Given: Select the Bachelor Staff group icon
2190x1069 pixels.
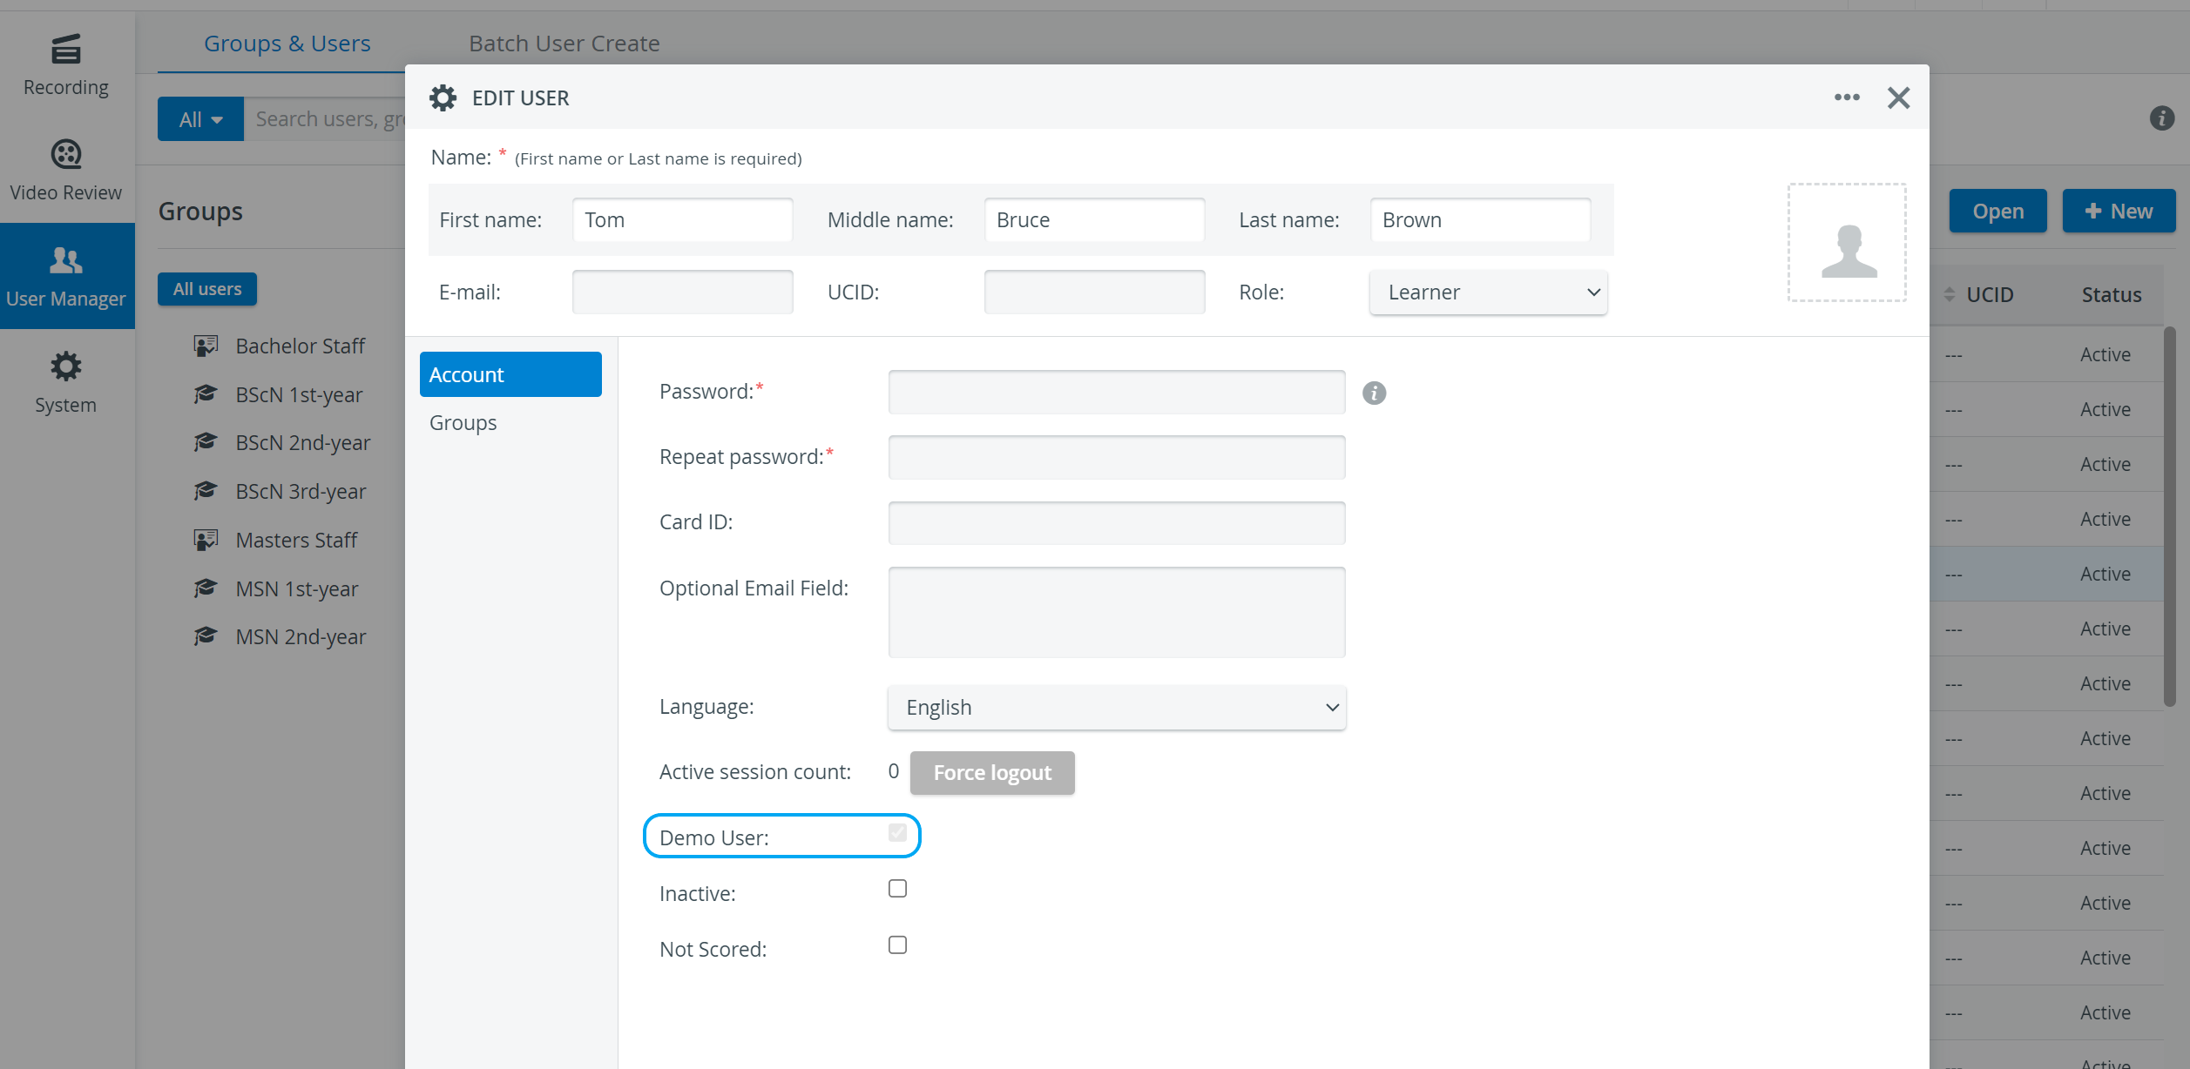Looking at the screenshot, I should (x=206, y=346).
